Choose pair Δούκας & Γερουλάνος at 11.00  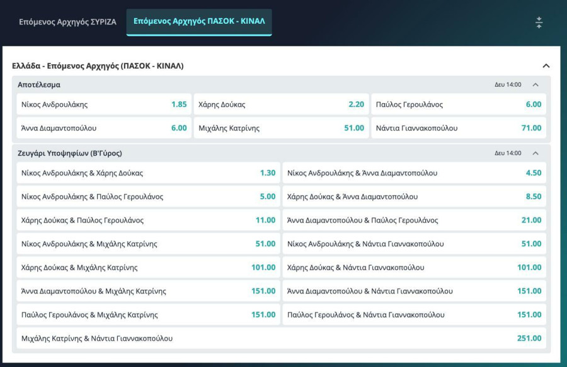[x=148, y=221]
